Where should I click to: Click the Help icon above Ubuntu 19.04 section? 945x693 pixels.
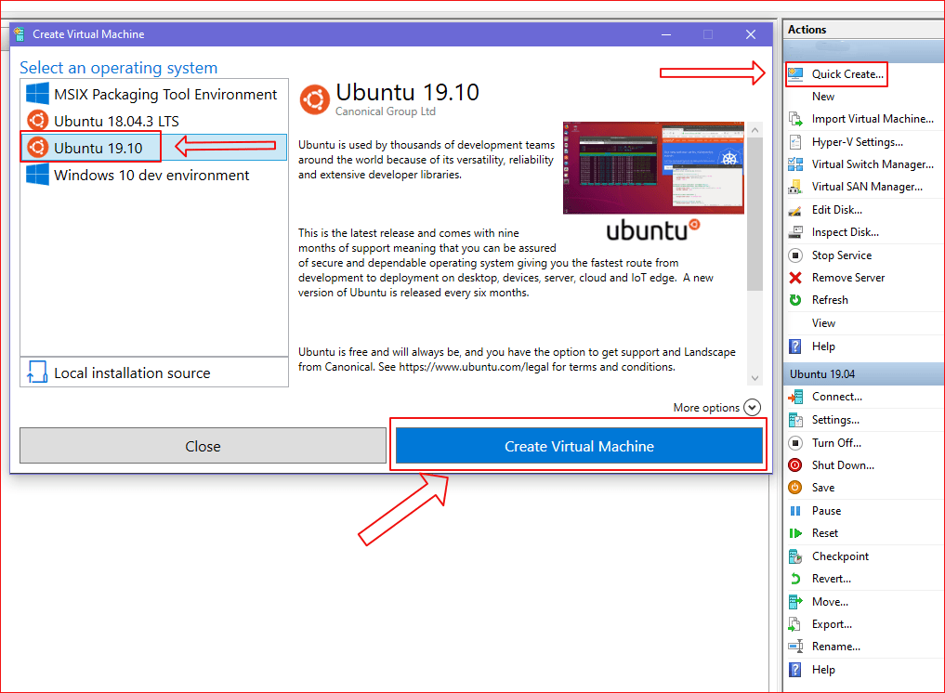(x=795, y=346)
